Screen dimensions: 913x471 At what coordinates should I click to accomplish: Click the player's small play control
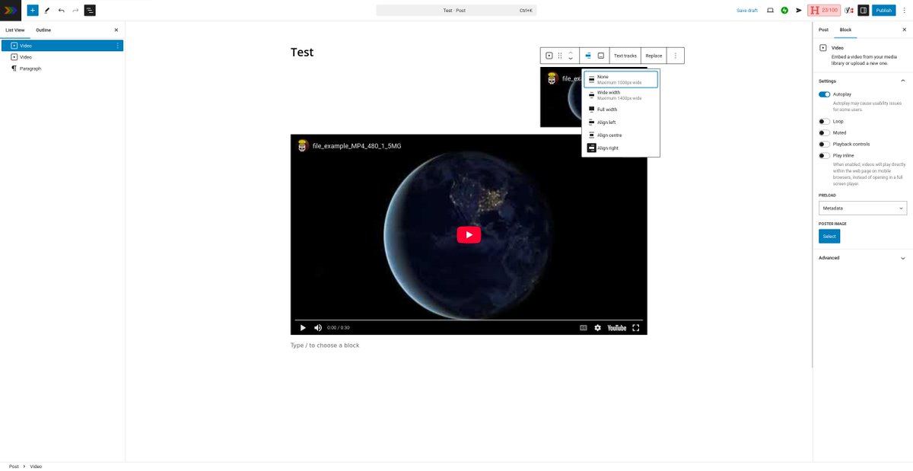click(x=303, y=328)
